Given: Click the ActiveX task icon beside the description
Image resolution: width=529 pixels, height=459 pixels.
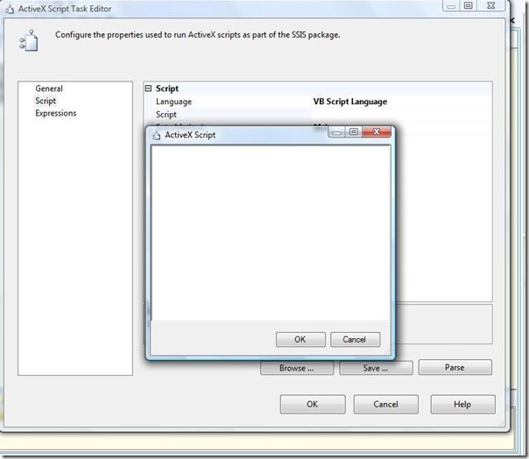Looking at the screenshot, I should coord(29,40).
